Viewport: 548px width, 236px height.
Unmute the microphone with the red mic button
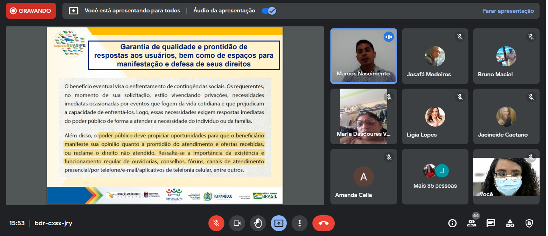(x=216, y=223)
